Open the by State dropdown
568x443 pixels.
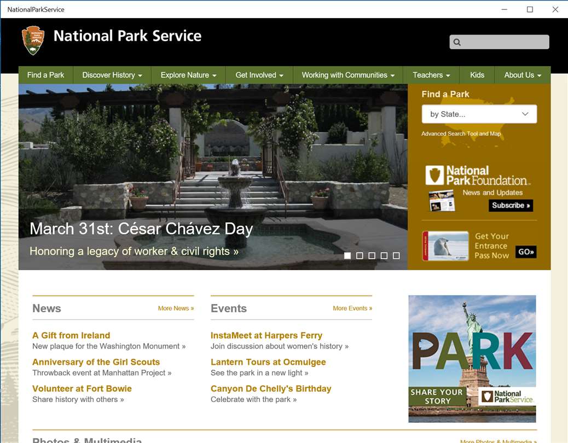479,114
